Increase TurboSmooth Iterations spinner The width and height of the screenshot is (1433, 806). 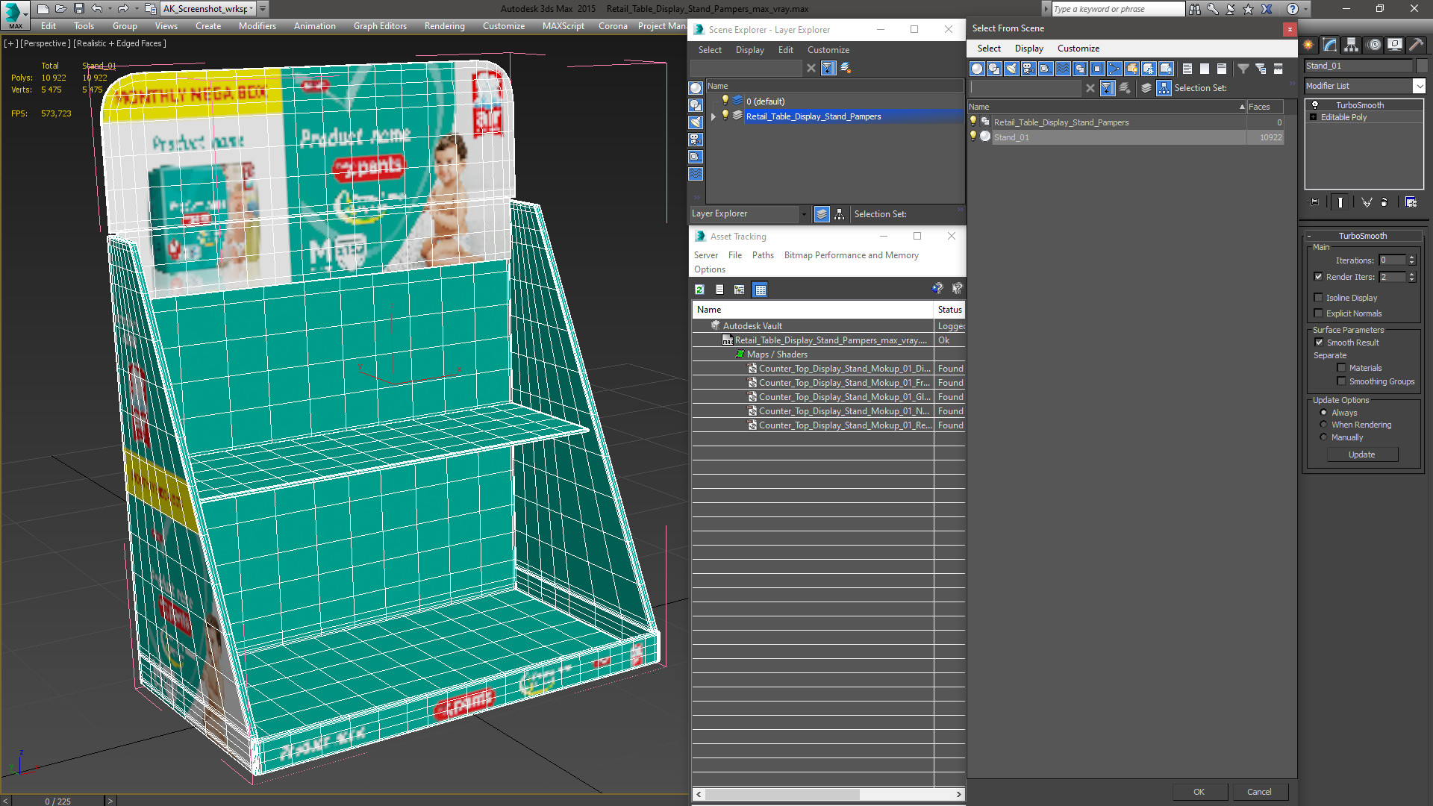(x=1411, y=257)
